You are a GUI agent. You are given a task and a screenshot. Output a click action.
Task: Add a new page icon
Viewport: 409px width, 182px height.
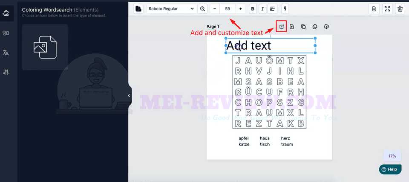point(292,26)
